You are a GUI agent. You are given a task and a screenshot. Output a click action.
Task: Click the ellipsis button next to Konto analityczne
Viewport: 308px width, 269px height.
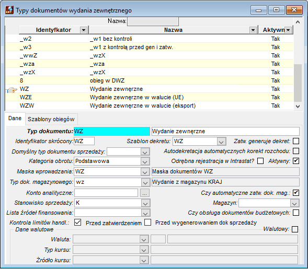click(x=144, y=193)
